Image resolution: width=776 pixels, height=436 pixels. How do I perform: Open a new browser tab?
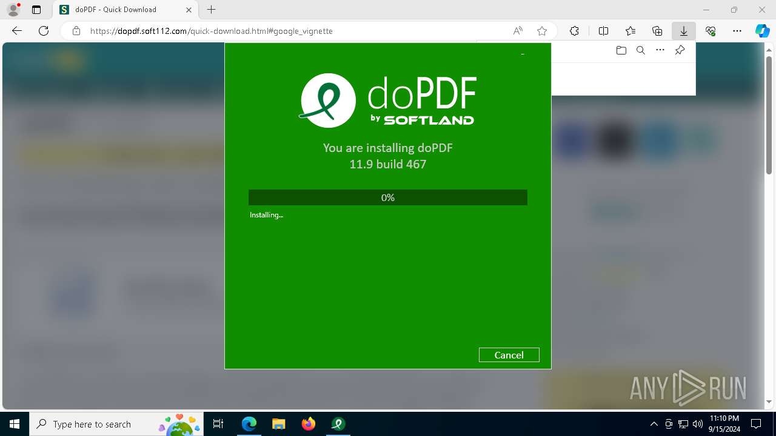pyautogui.click(x=211, y=10)
